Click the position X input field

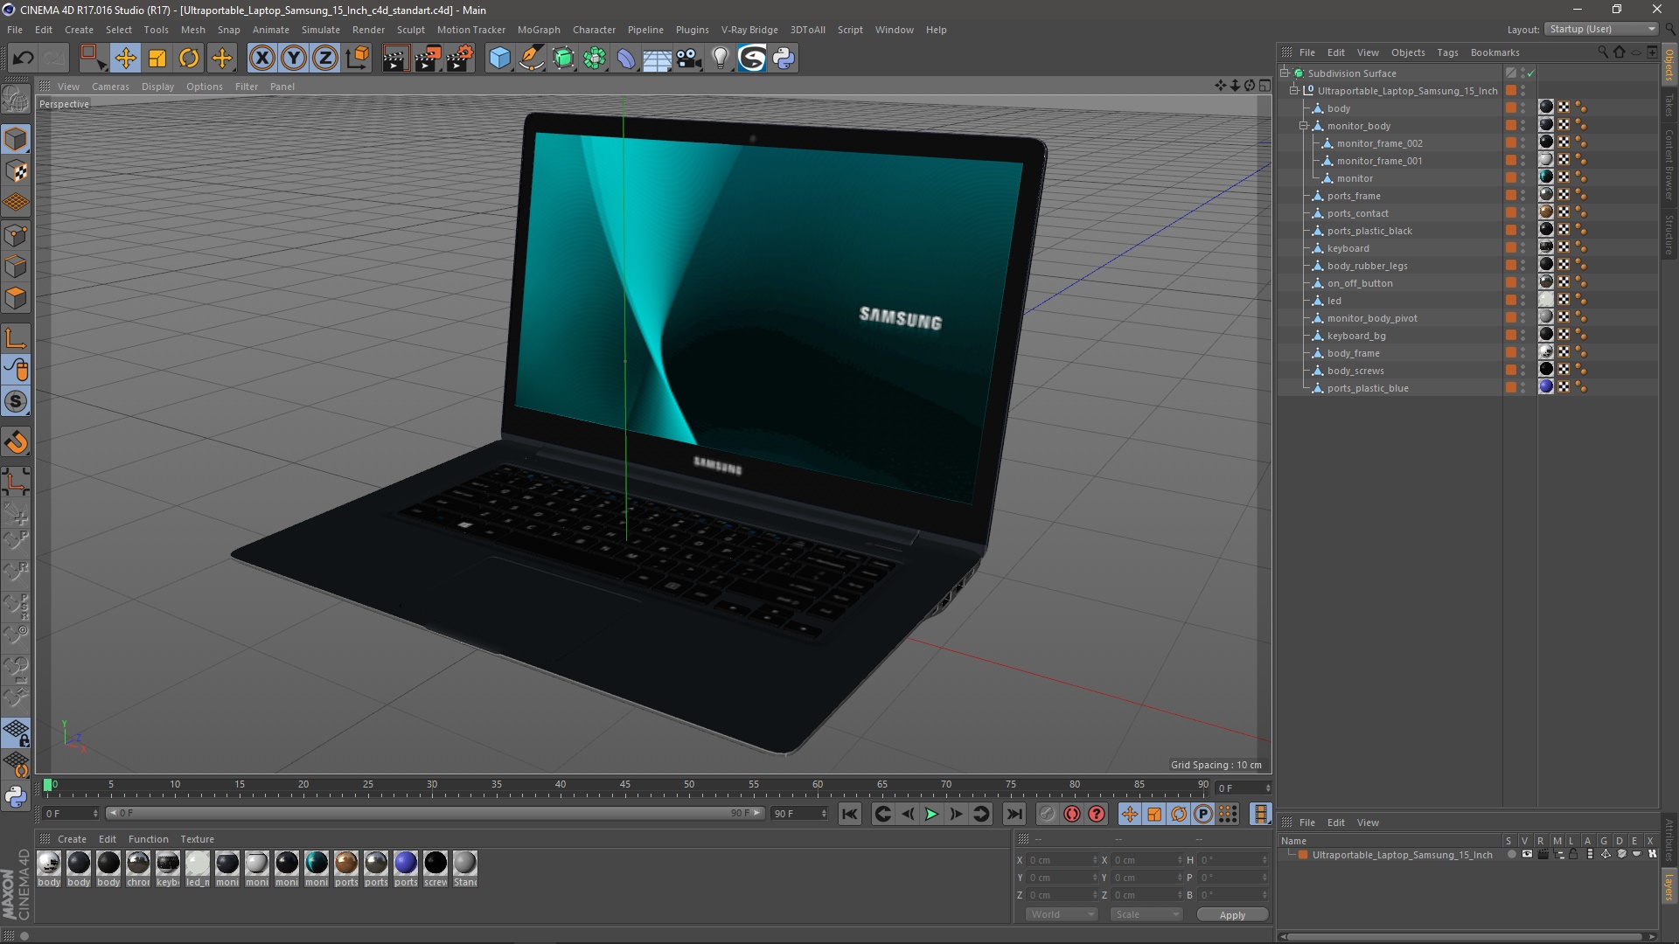[1062, 860]
